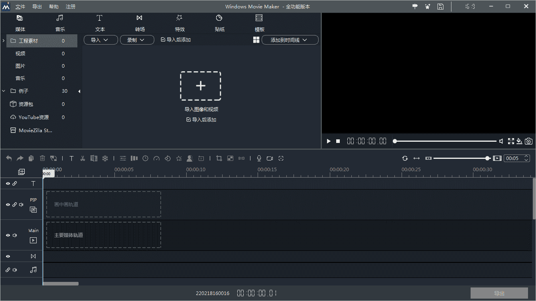536x301 pixels.
Task: Click the signpost icon in title bar
Action: pos(415,6)
